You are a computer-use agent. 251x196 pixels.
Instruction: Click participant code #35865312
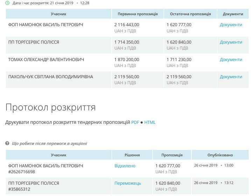[19, 189]
